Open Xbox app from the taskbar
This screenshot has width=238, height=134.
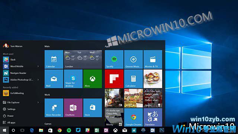coord(115,130)
